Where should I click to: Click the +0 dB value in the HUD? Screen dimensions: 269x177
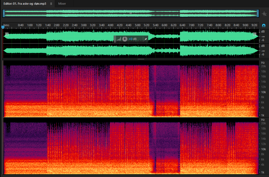point(133,39)
